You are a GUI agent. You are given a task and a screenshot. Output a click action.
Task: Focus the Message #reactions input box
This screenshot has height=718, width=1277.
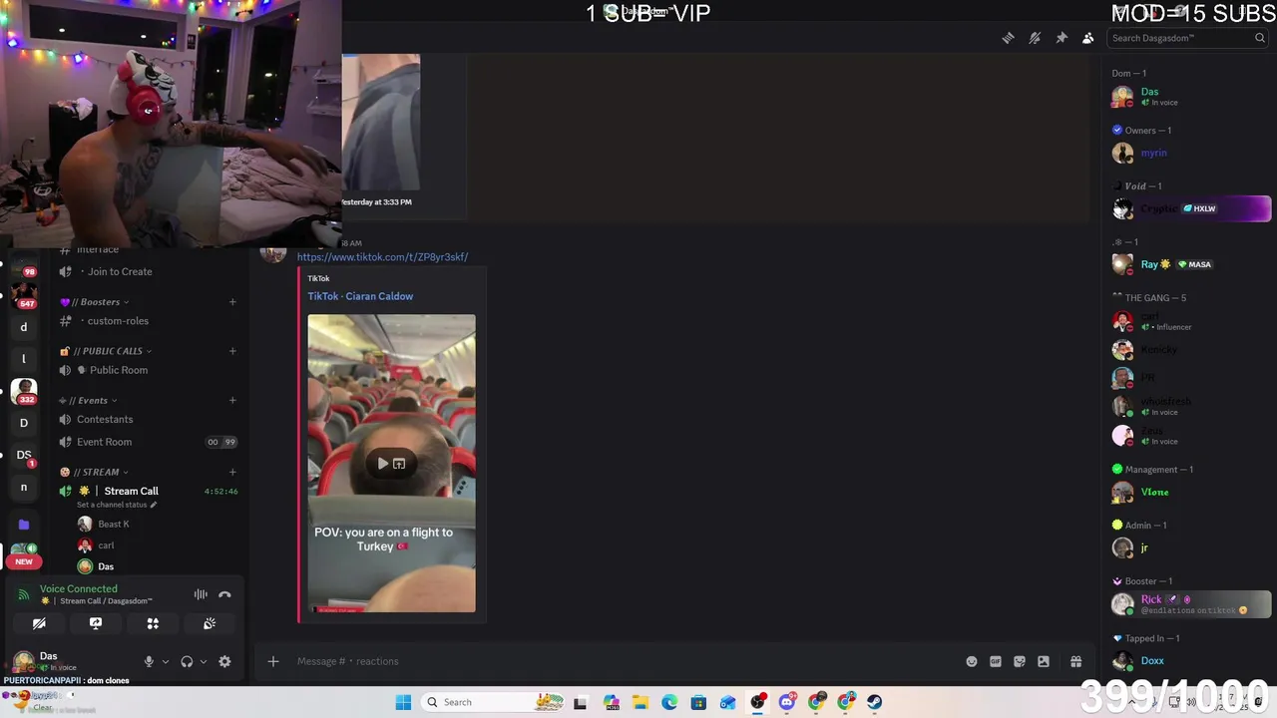619,661
